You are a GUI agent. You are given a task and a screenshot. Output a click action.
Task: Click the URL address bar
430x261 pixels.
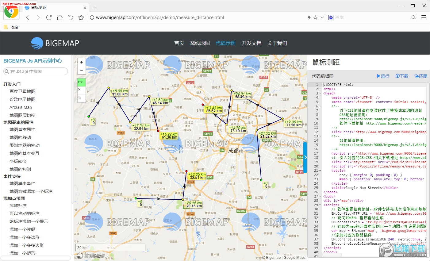[x=196, y=17]
